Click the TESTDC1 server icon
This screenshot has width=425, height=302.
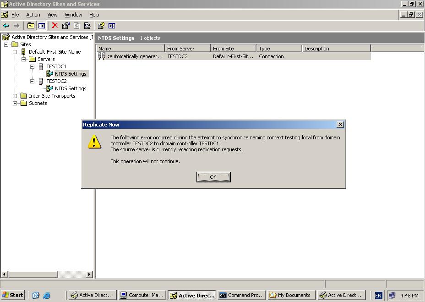(x=41, y=66)
